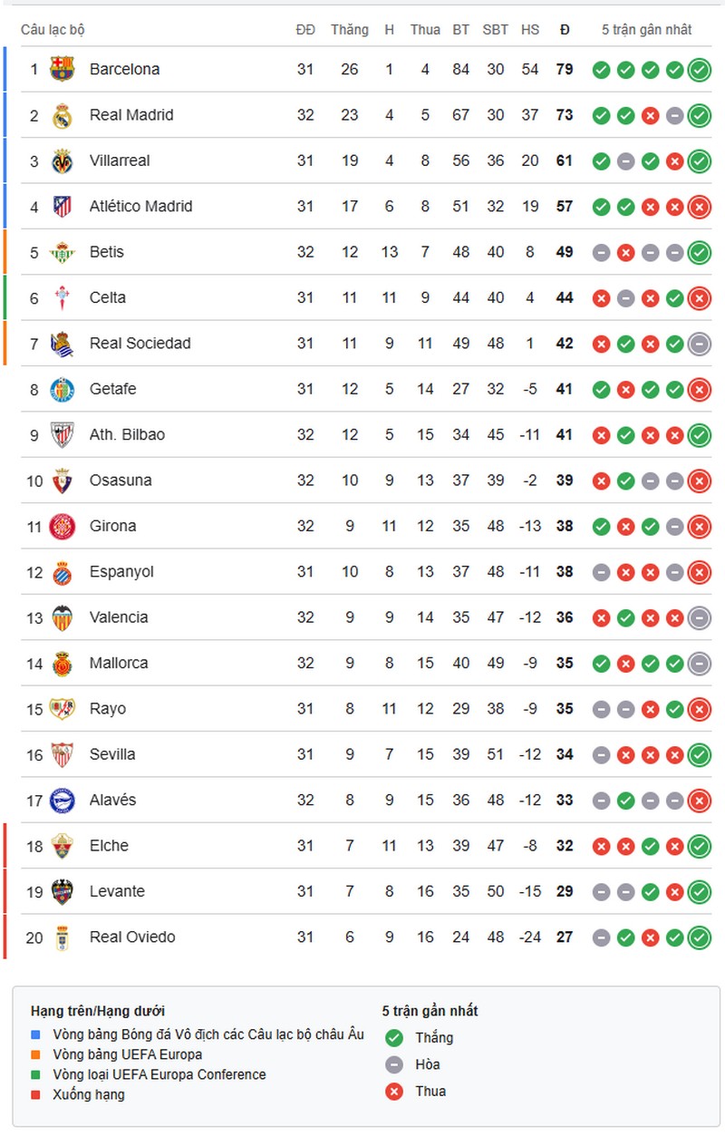Sort by the Đ points column
The height and width of the screenshot is (1136, 725).
564,30
